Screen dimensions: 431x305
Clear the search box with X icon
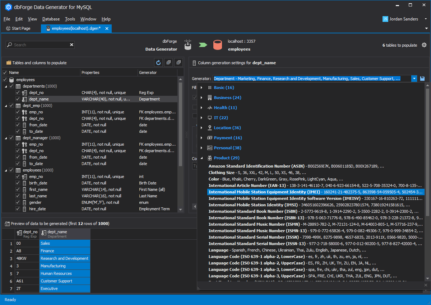click(x=72, y=45)
